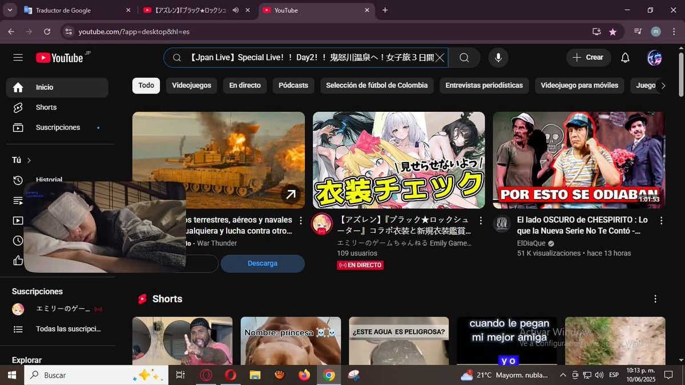Open the Windows Start menu
This screenshot has width=685, height=385.
11,375
